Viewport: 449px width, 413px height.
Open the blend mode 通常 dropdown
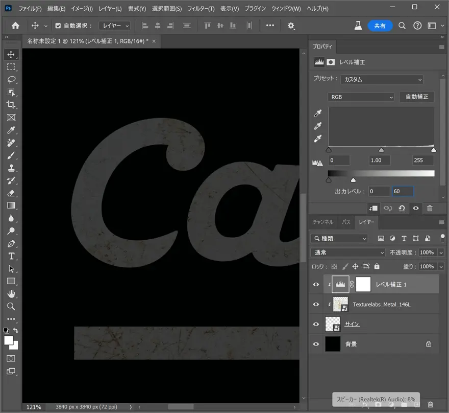348,253
